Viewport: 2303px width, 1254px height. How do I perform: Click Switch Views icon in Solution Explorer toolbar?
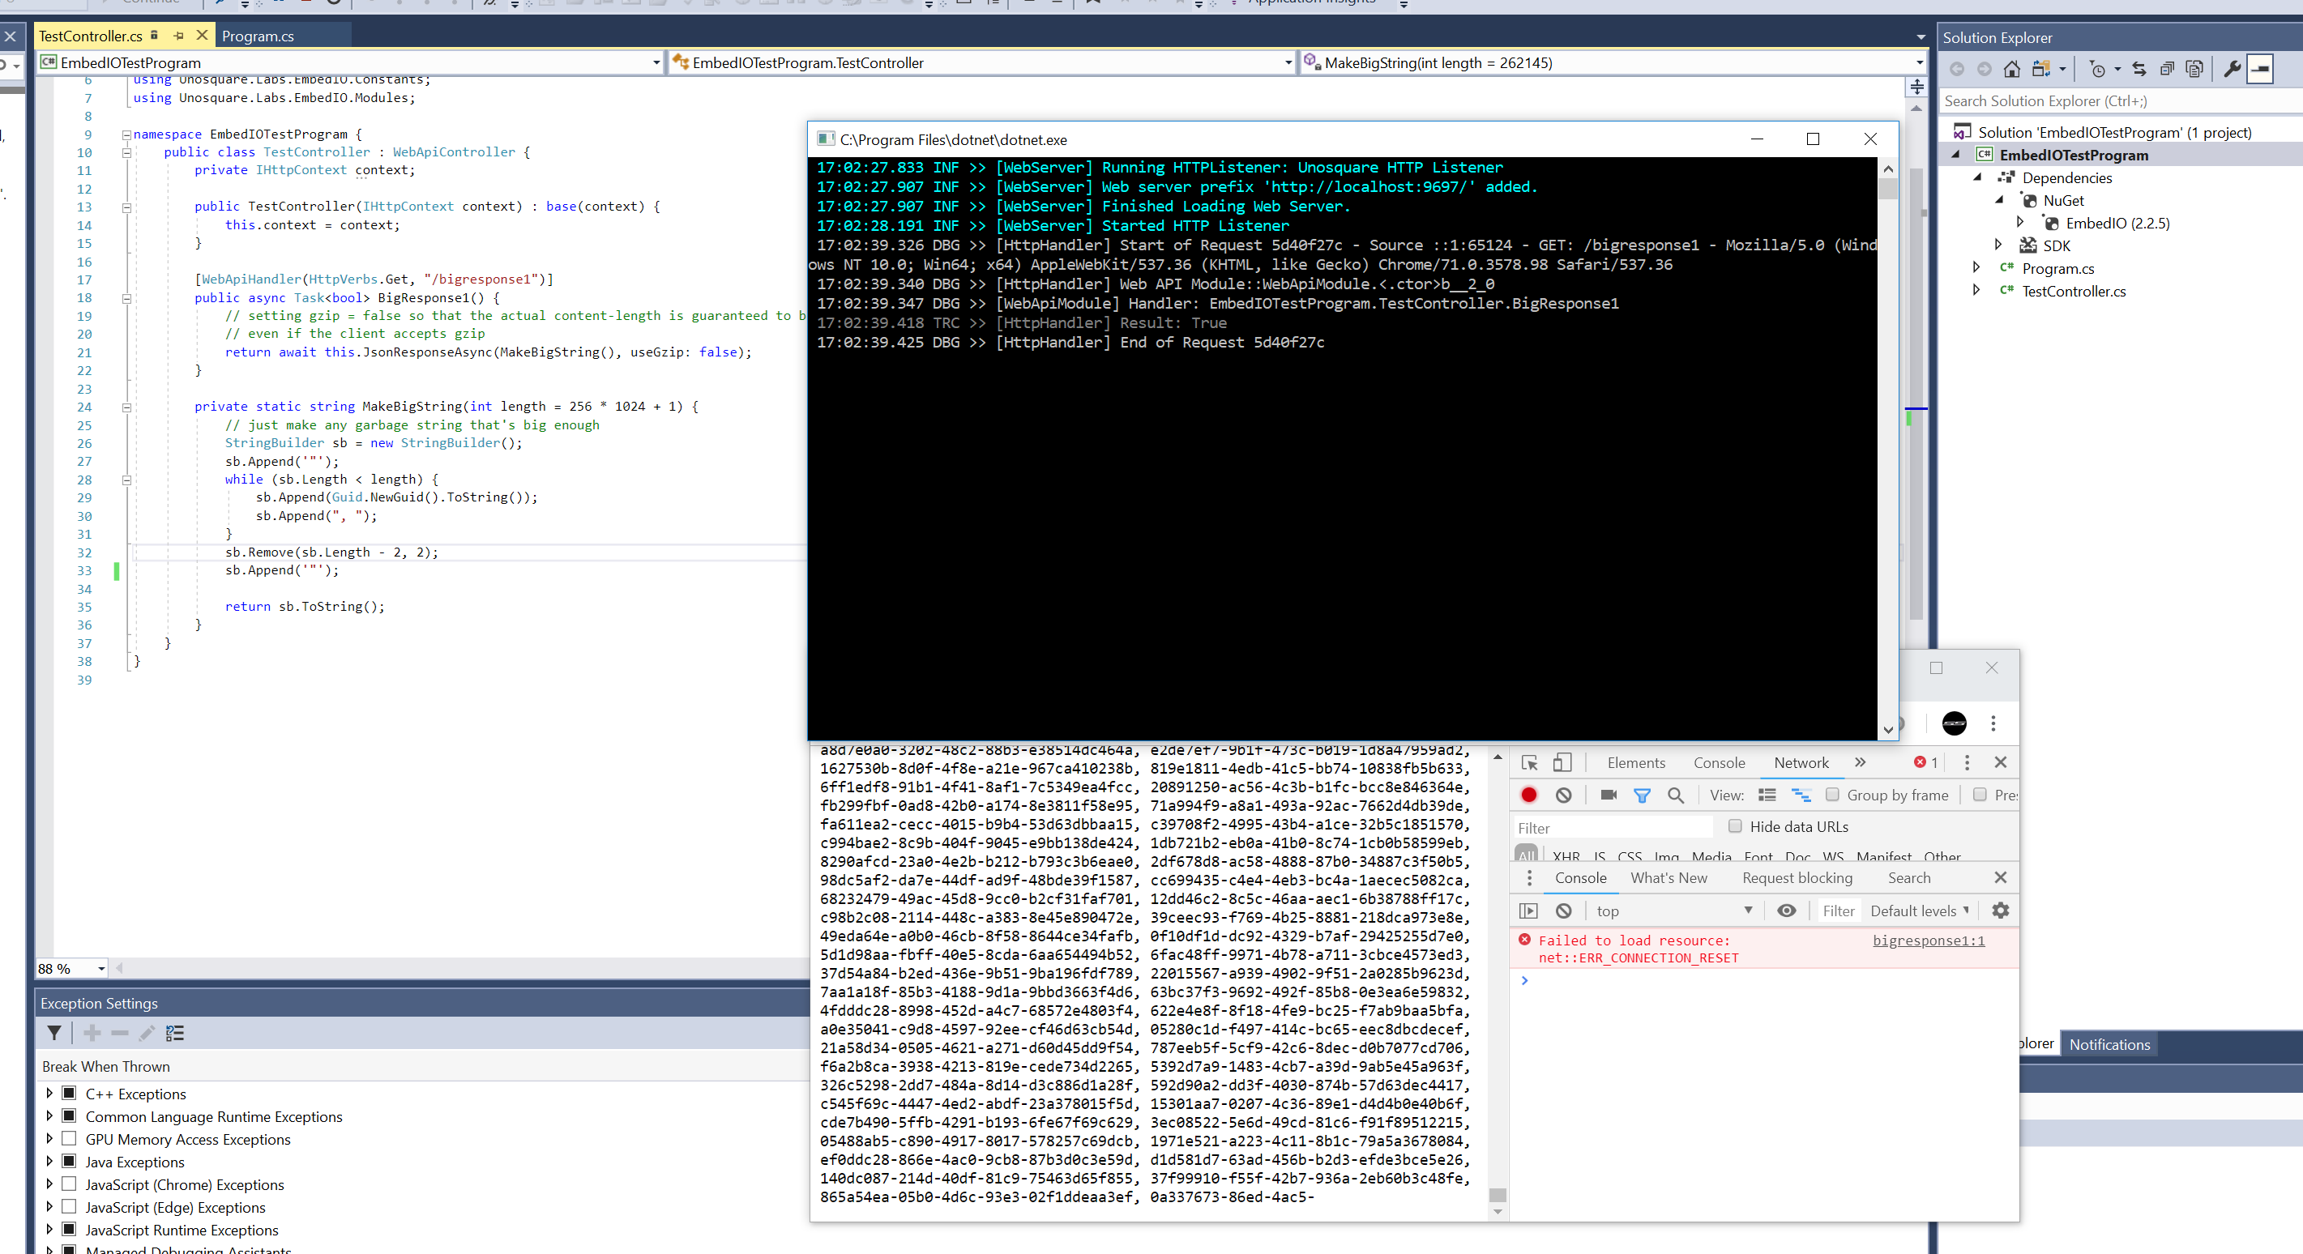[2042, 69]
